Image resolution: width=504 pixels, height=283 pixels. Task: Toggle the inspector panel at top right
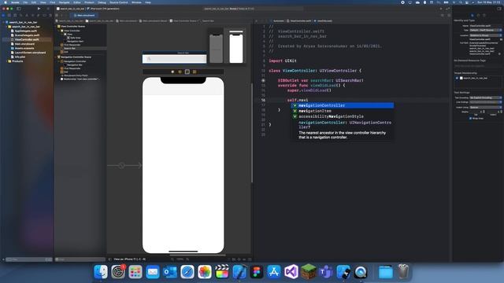click(x=499, y=9)
